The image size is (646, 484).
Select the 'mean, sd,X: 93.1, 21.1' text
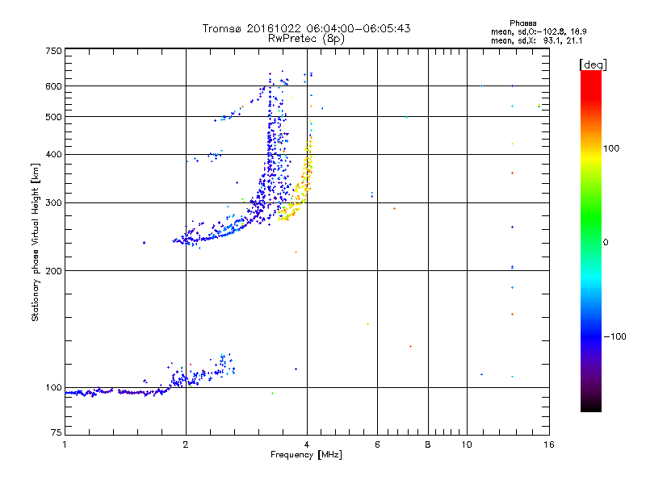tap(536, 40)
